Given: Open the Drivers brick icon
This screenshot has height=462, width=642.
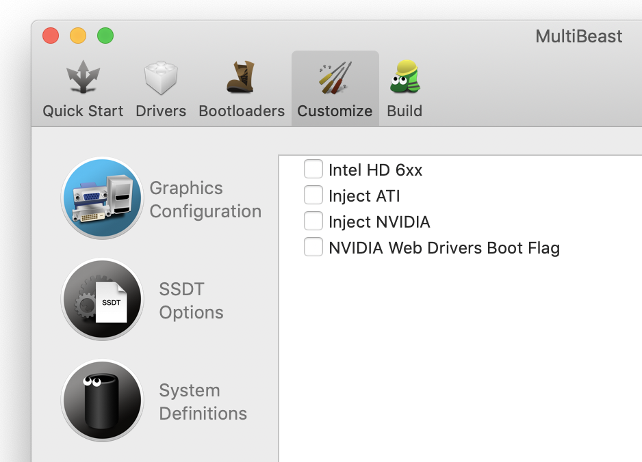Looking at the screenshot, I should coord(160,78).
